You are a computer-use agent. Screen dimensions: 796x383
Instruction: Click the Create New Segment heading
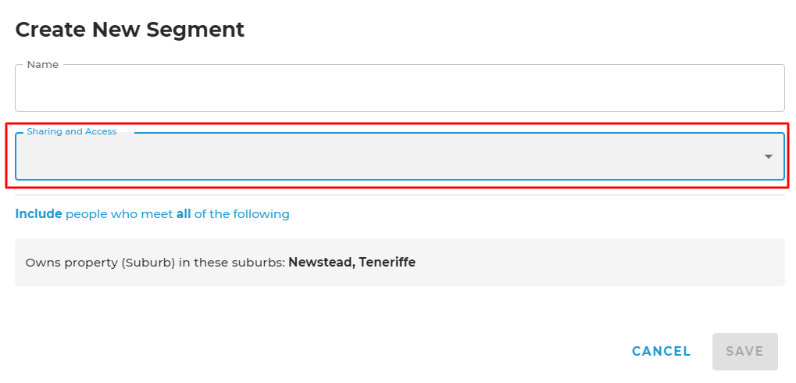coord(130,30)
